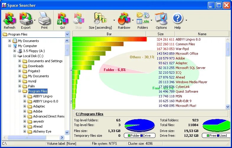Collapse the Local Disk (C:) node
This screenshot has width=232, height=148.
click(15, 56)
